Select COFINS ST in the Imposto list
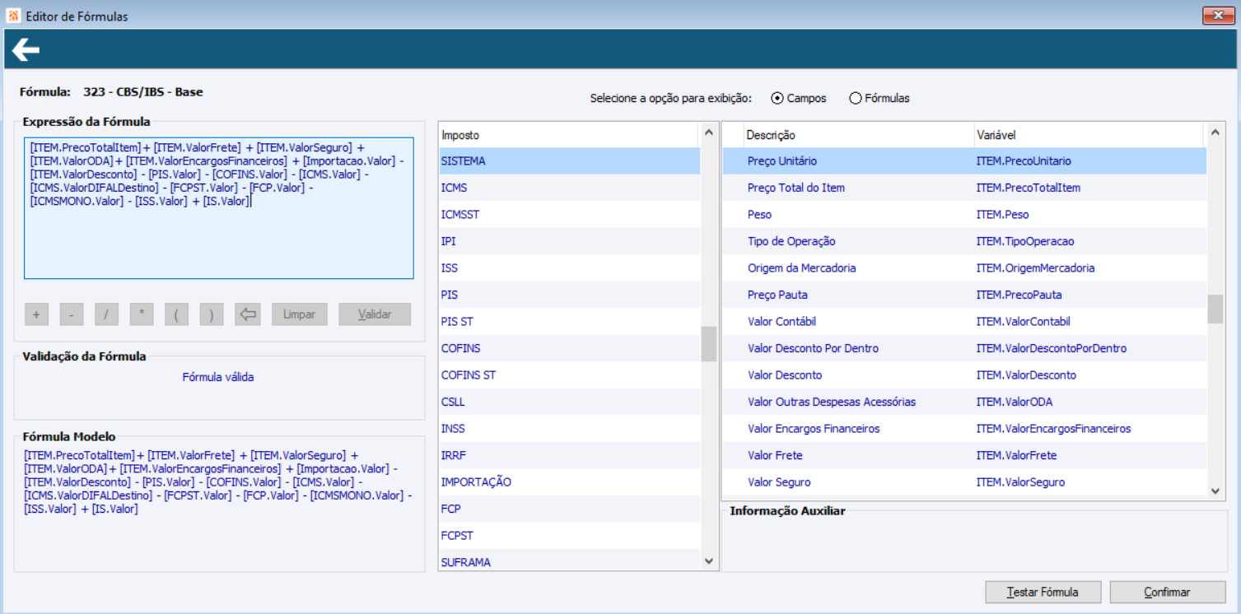The width and height of the screenshot is (1241, 614). (569, 375)
